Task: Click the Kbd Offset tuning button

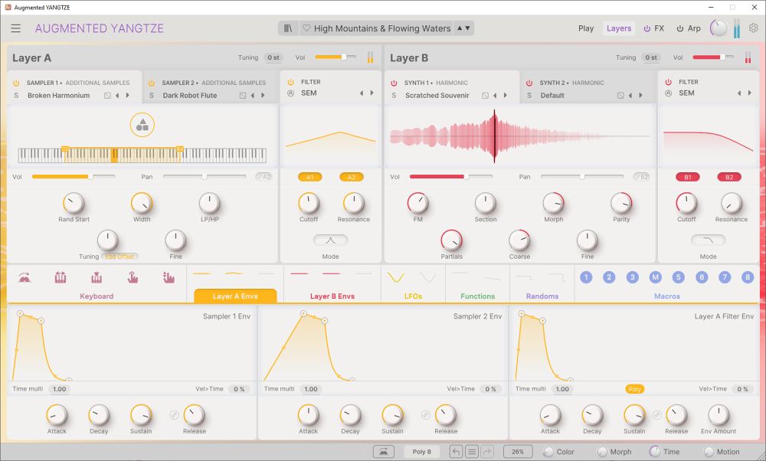Action: coord(120,257)
